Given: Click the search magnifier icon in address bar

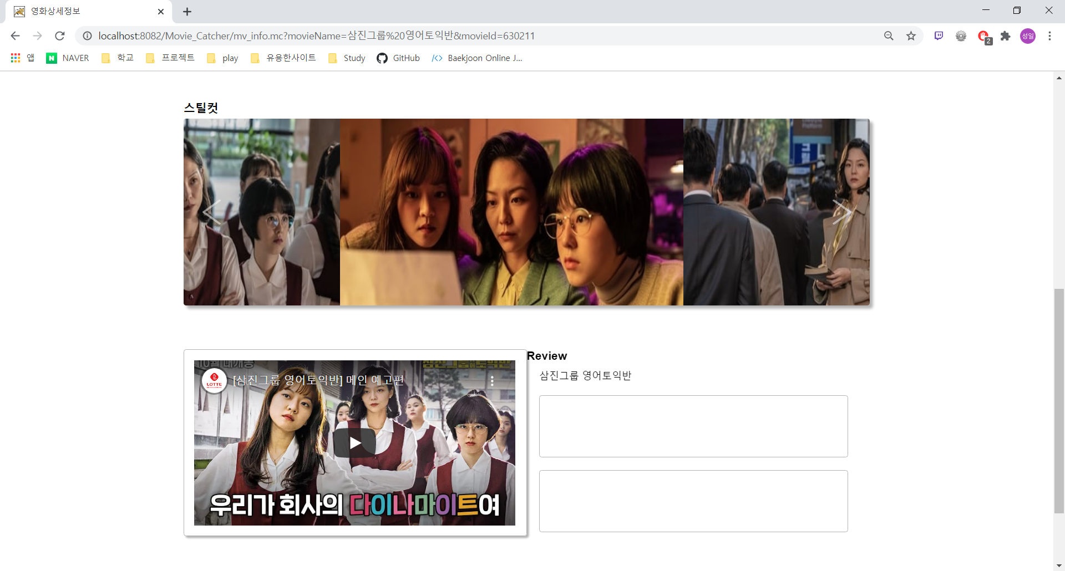Looking at the screenshot, I should pyautogui.click(x=889, y=35).
